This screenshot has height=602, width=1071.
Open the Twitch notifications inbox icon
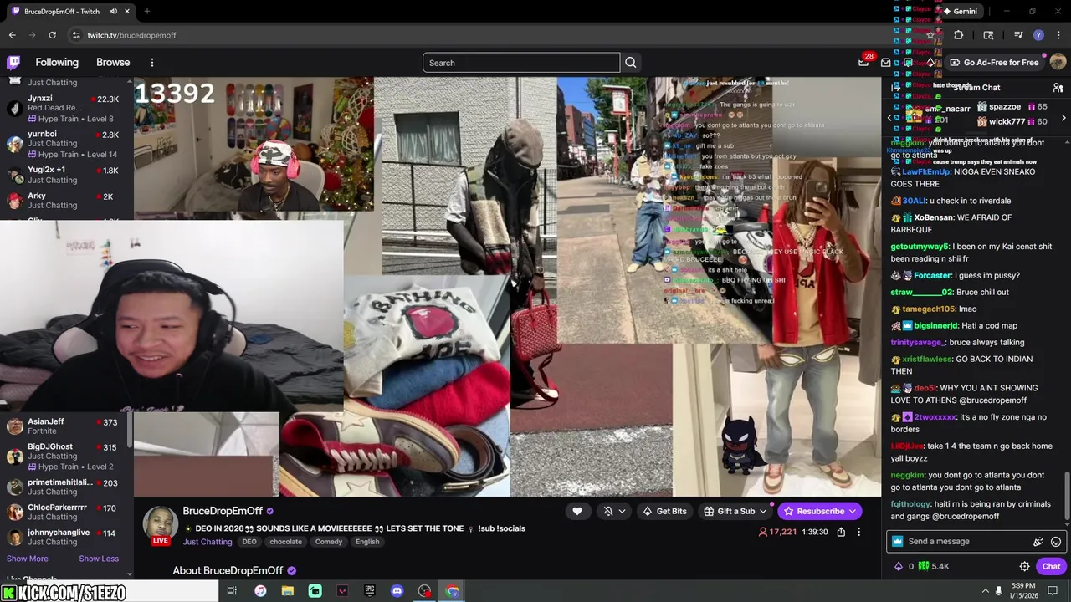click(x=886, y=63)
